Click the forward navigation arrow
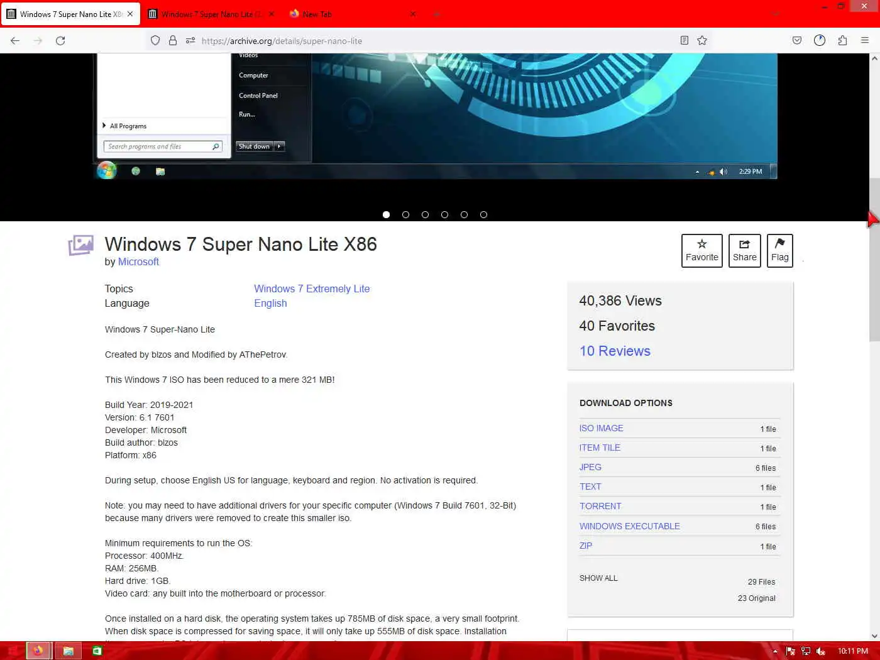Screen dimensions: 880x660 tap(38, 41)
